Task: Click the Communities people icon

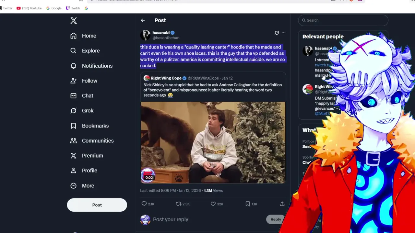Action: [74, 140]
